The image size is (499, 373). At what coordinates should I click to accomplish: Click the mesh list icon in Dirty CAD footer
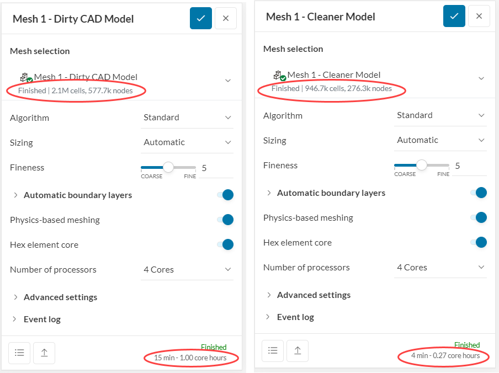19,353
